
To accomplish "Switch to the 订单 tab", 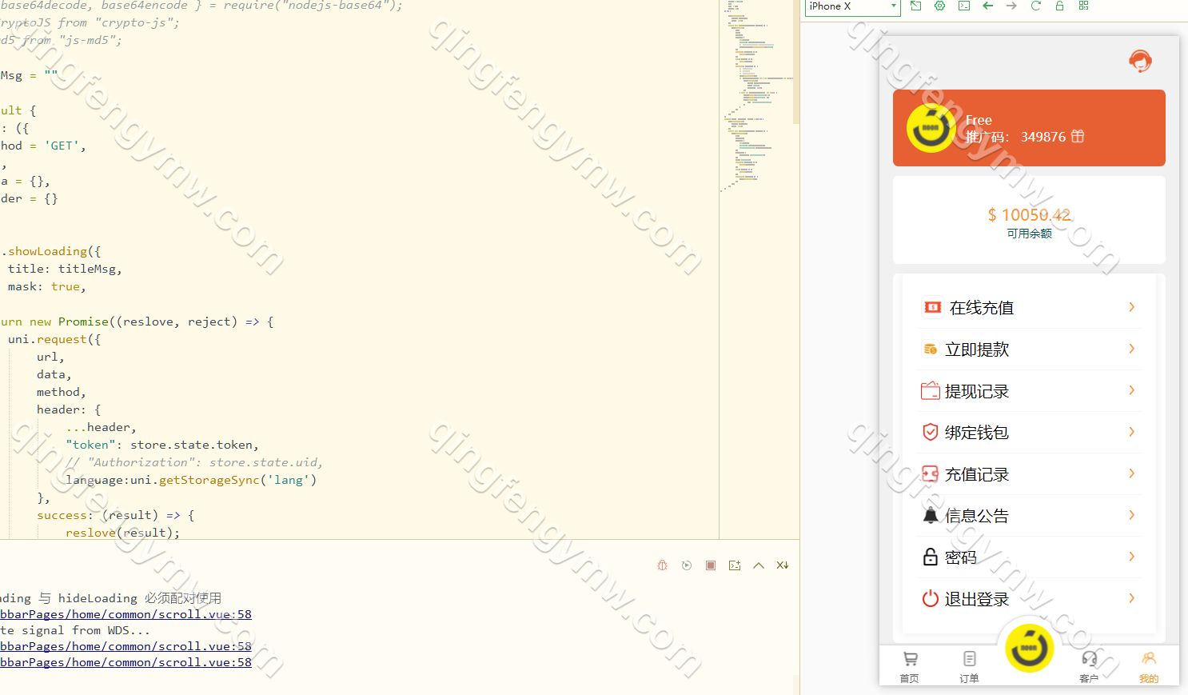I will 969,666.
